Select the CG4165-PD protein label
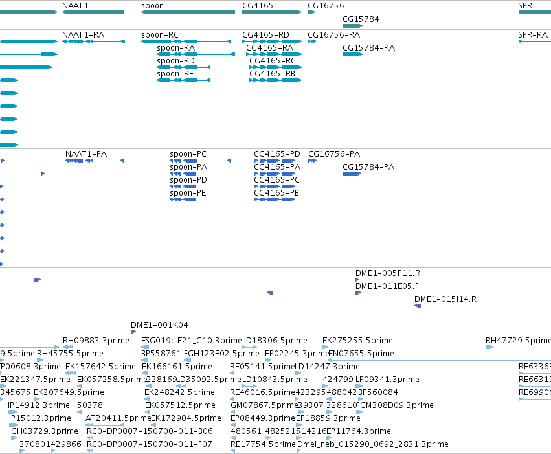The width and height of the screenshot is (551, 454). tap(277, 154)
